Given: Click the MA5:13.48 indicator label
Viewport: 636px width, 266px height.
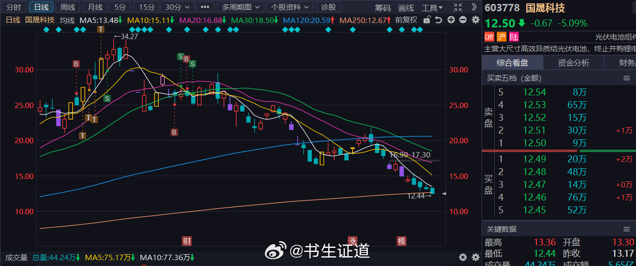Looking at the screenshot, I should click(x=101, y=20).
